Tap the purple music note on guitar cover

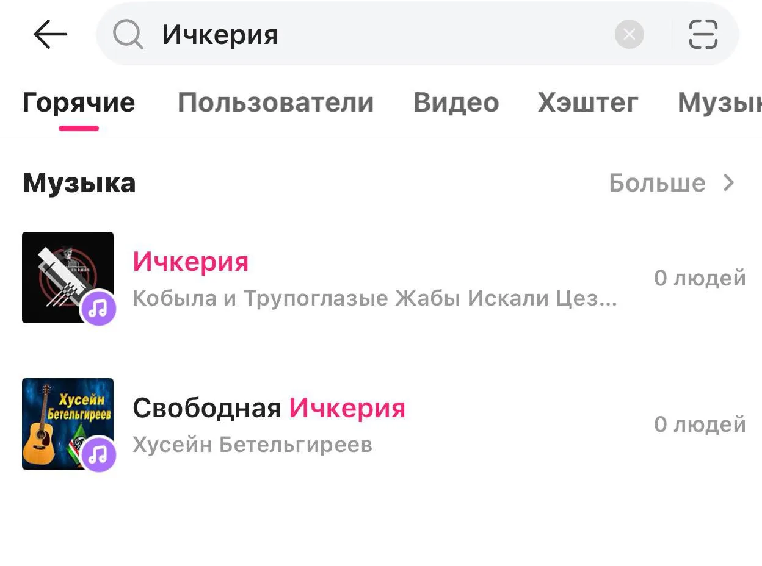(98, 454)
